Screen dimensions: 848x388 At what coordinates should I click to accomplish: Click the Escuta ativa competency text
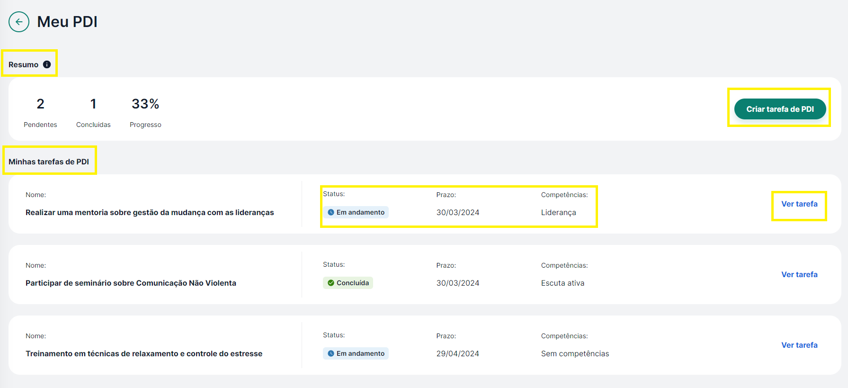[562, 283]
